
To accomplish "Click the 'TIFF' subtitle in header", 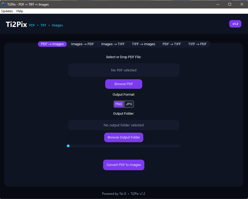I will click(x=43, y=25).
